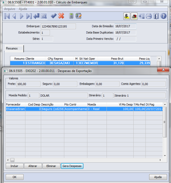171x183 pixels.
Task: Click the expenses grid vertical scrollbar thumb
Action: pyautogui.click(x=165, y=122)
